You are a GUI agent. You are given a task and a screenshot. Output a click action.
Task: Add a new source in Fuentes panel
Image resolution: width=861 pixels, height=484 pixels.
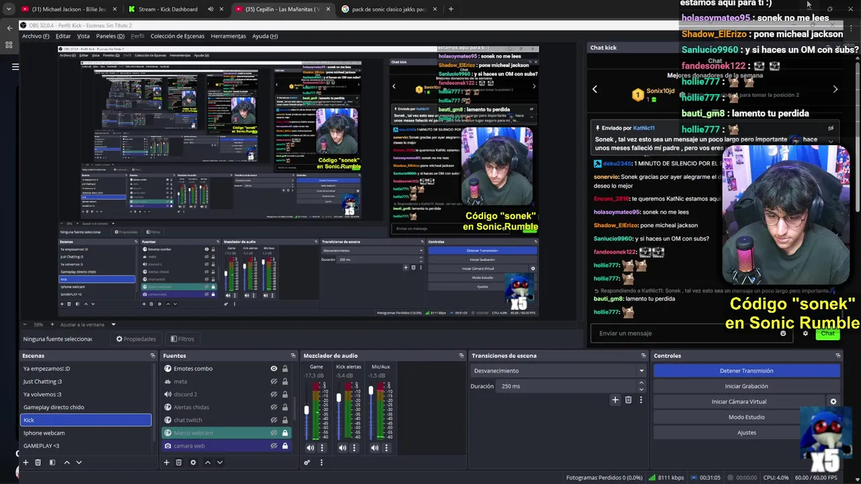click(166, 462)
